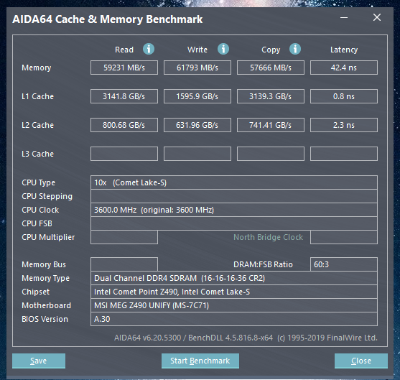Screen dimensions: 400x380
Task: Click the empty CPU Multiplier field
Action: (x=124, y=237)
